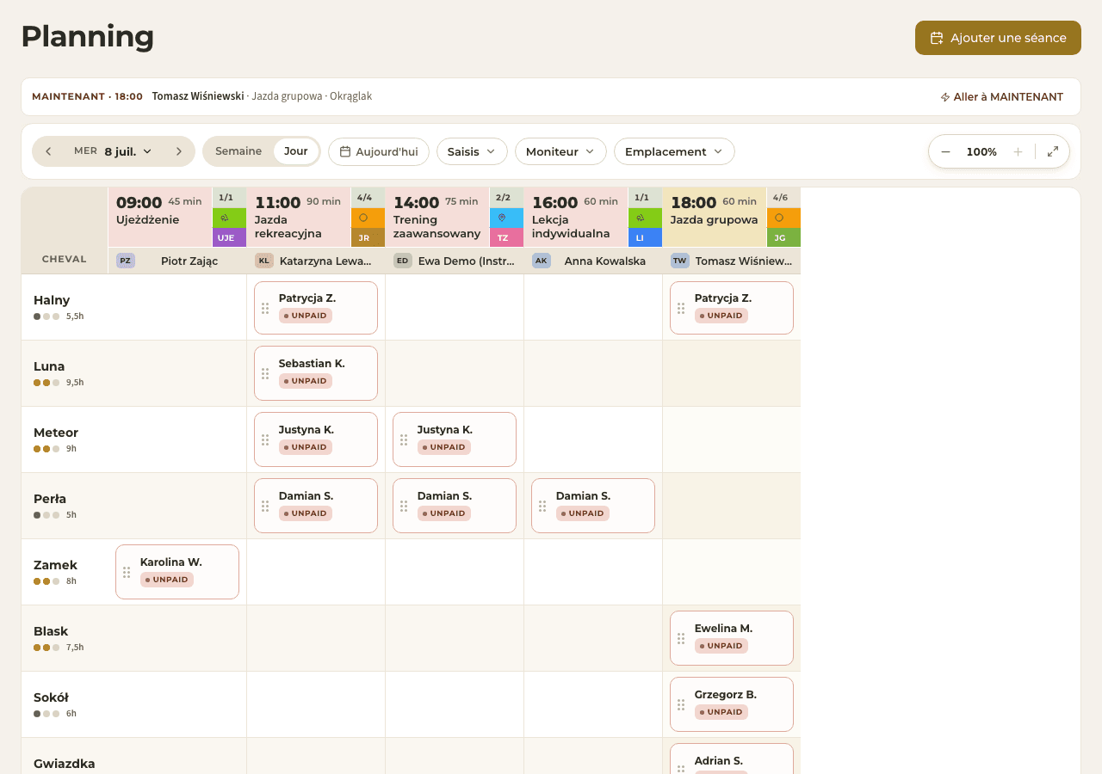Click drag handle on Justyna K. 14:00 card
Image resolution: width=1102 pixels, height=774 pixels.
(x=404, y=439)
